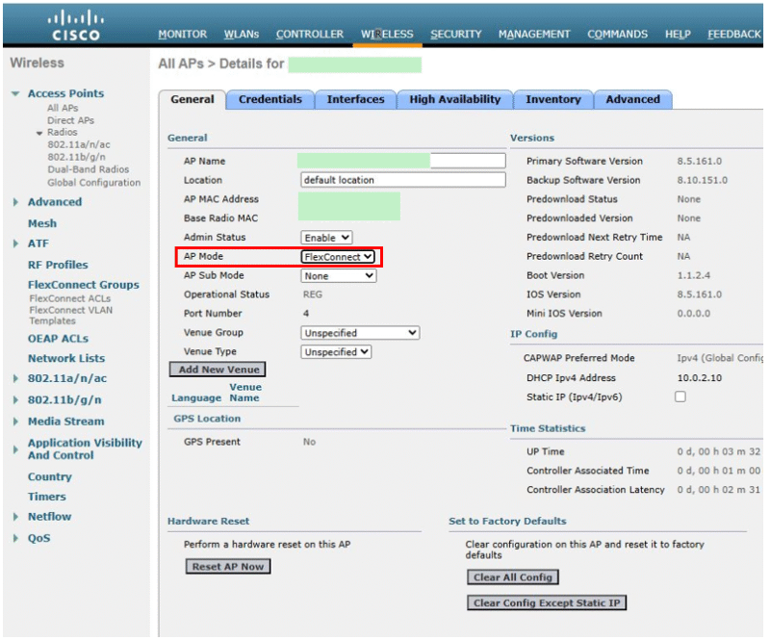Viewport: 770px width, 640px height.
Task: Open the SECURITY menu
Action: tap(456, 34)
